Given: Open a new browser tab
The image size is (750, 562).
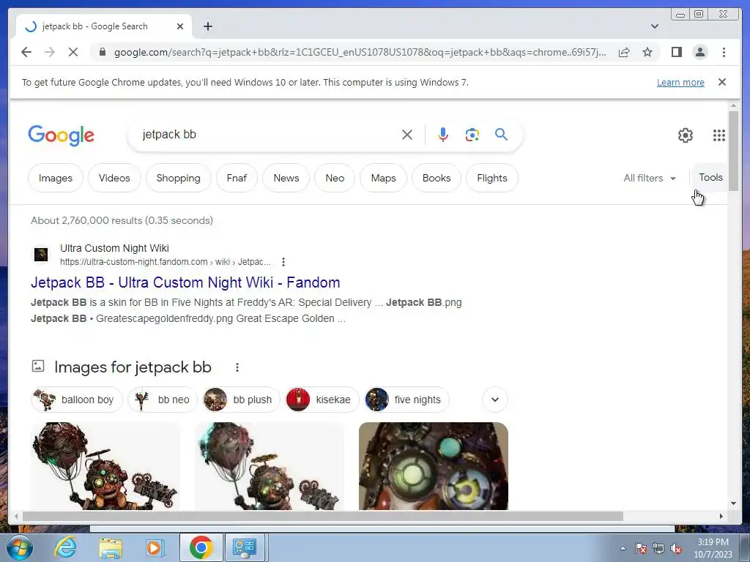Looking at the screenshot, I should click(x=207, y=26).
